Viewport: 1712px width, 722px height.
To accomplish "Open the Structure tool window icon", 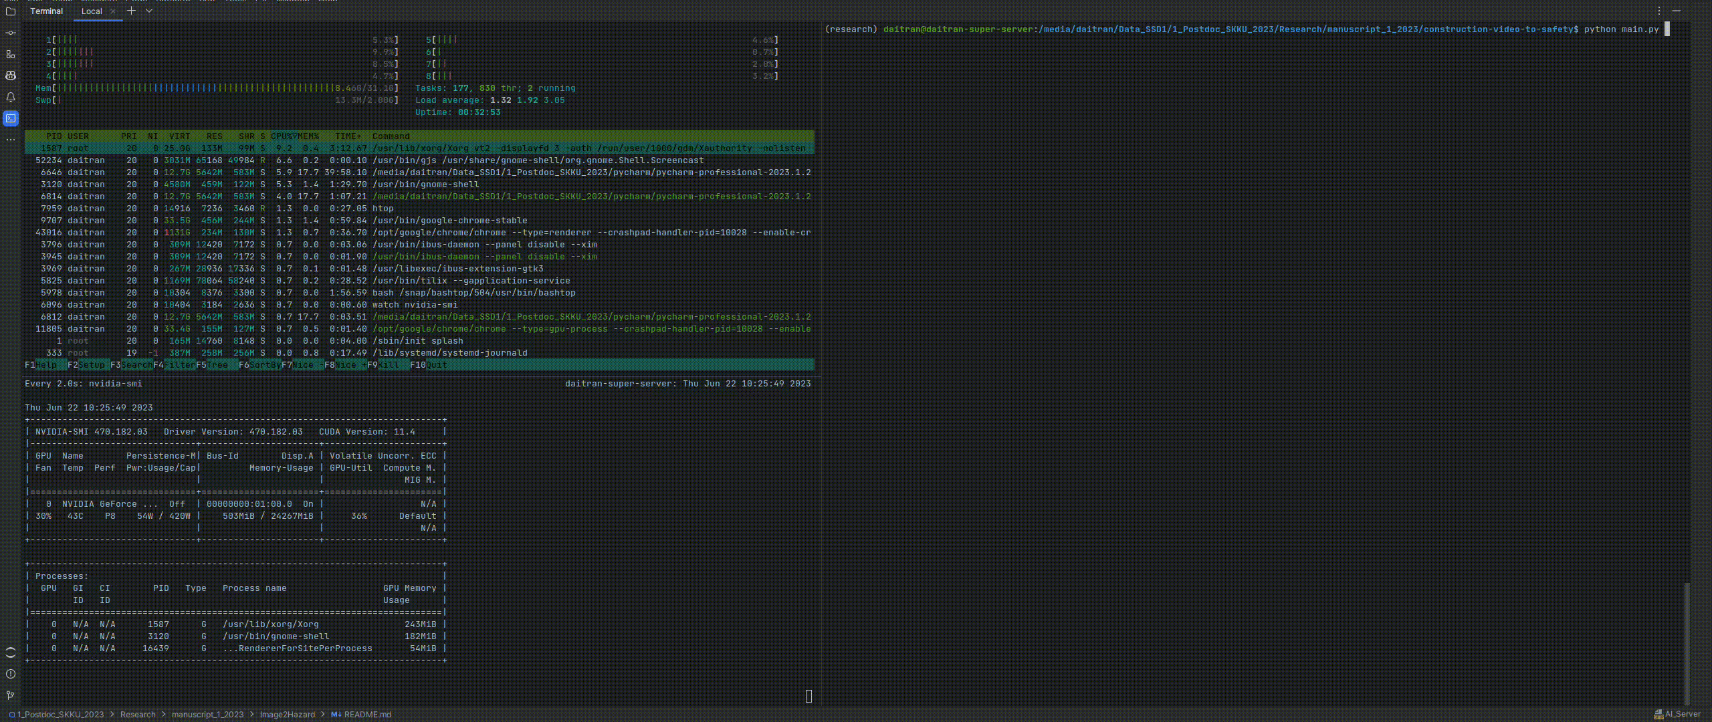I will point(10,54).
